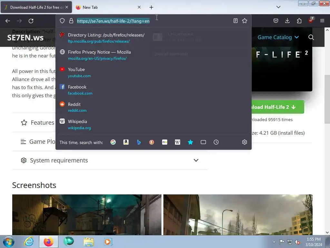Bookmark this page with the star icon

tap(245, 21)
